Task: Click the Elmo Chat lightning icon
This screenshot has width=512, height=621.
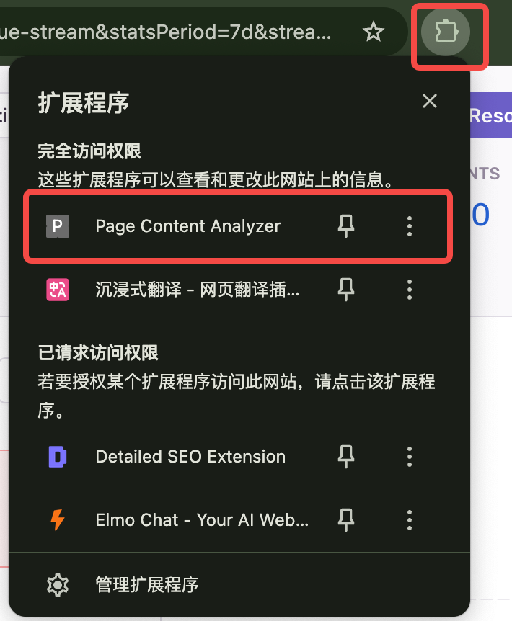Action: [58, 520]
